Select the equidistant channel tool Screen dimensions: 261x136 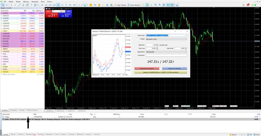[23, 5]
